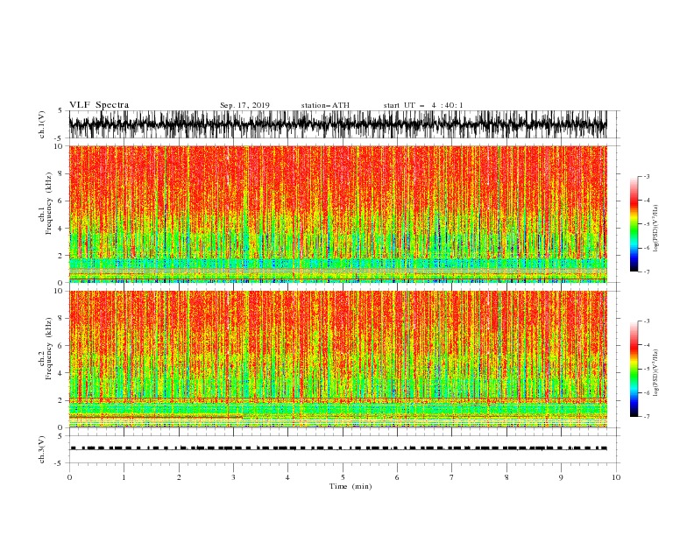
Task: Click the "VLF Spectra" title text
Action: click(99, 105)
